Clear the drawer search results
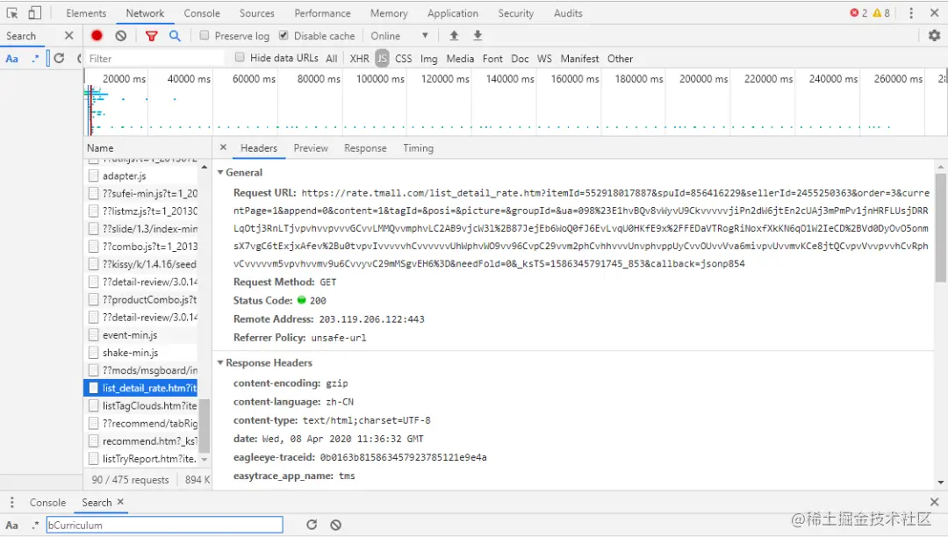Screen dimensions: 948x544 point(335,525)
